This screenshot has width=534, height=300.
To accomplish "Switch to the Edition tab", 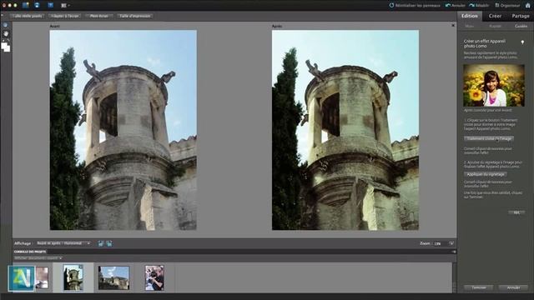I will pos(469,16).
